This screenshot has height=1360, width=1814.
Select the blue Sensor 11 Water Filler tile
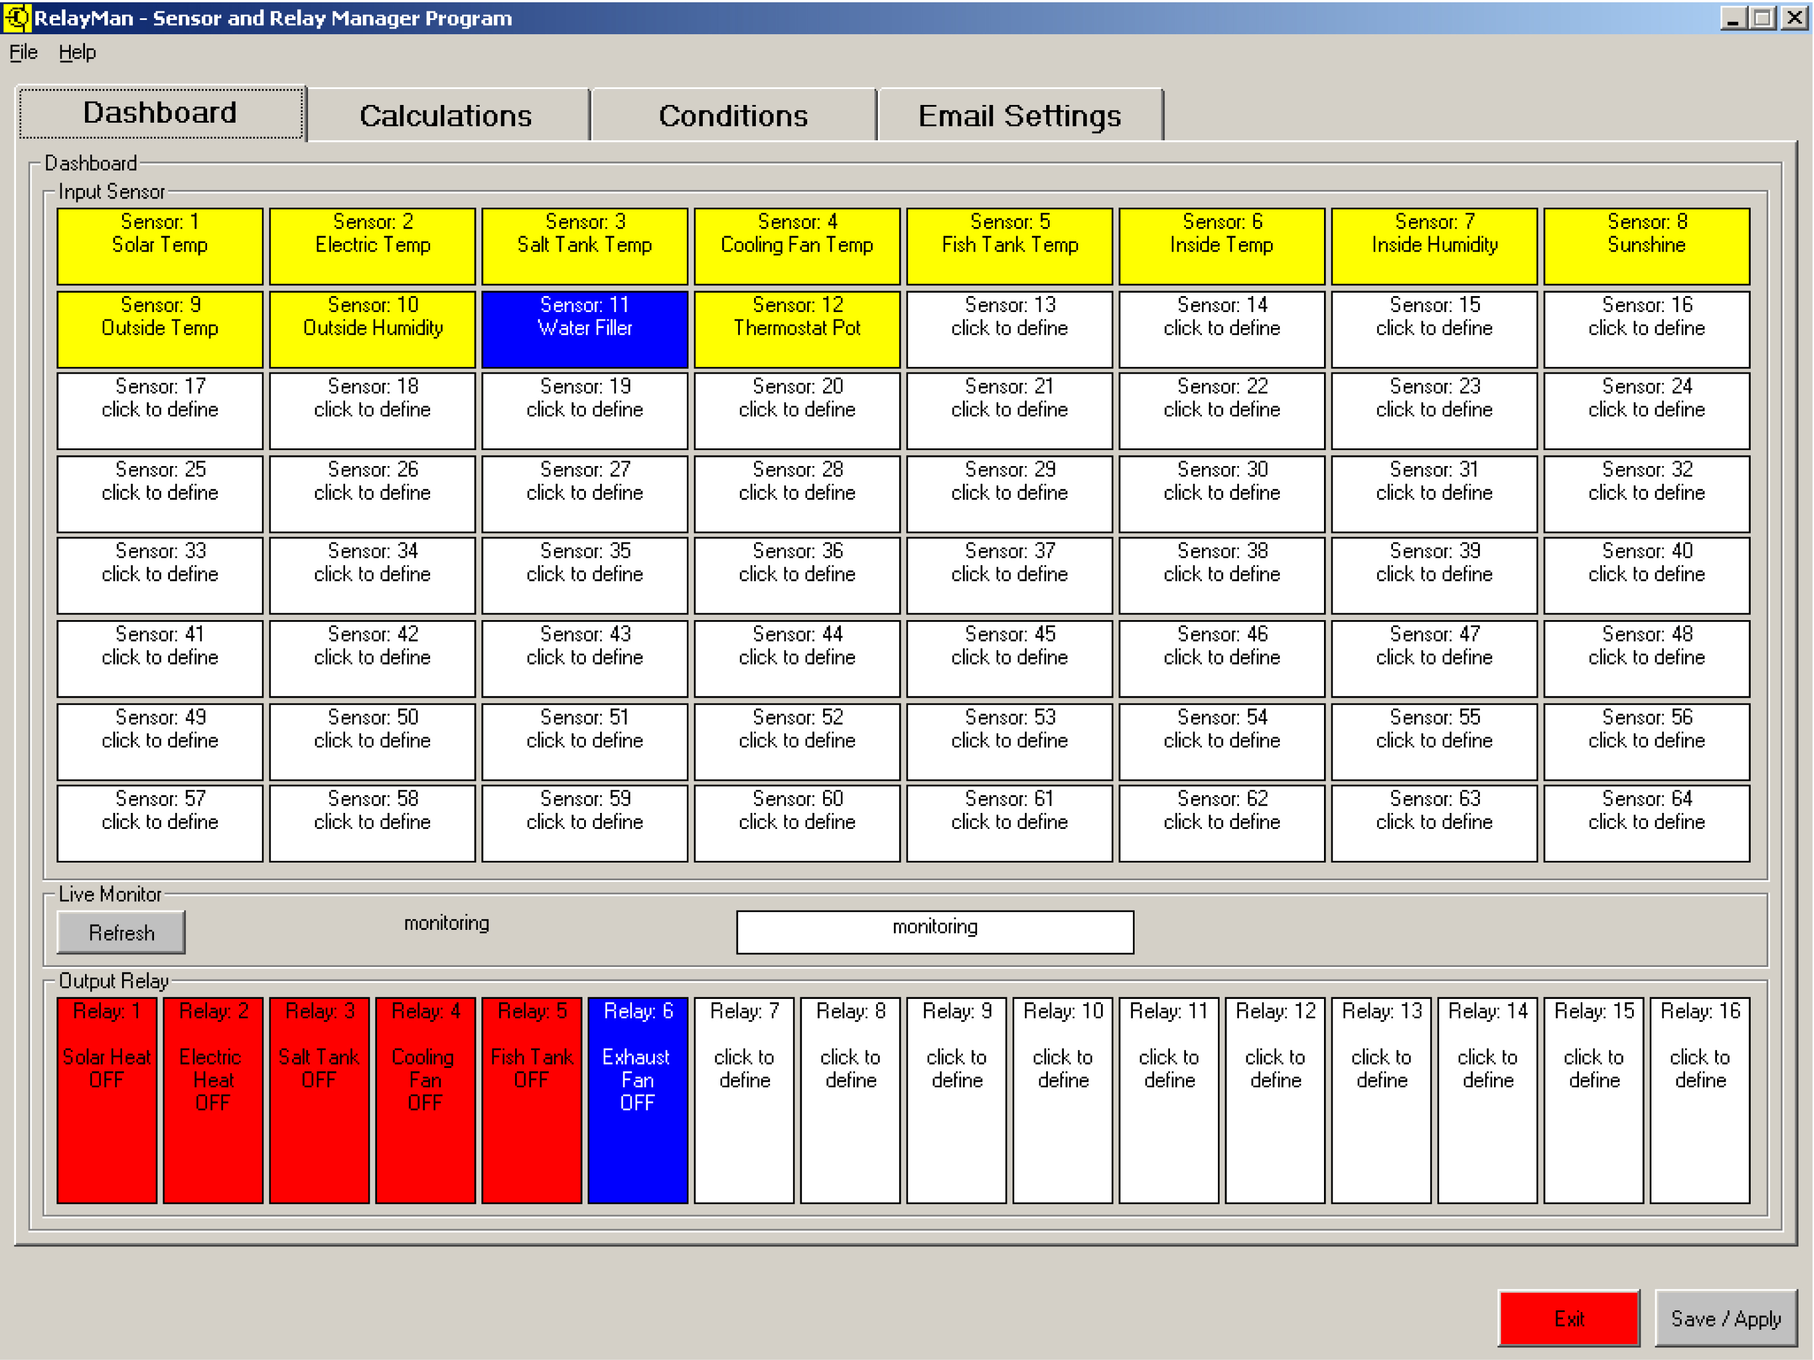pyautogui.click(x=585, y=329)
